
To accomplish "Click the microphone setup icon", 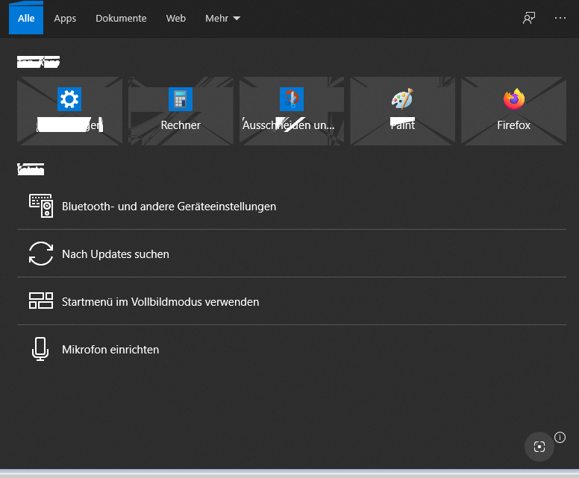I will pos(40,349).
